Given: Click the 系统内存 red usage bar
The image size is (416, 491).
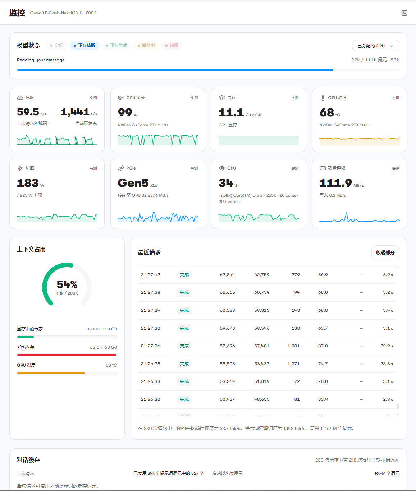Looking at the screenshot, I should (67, 355).
